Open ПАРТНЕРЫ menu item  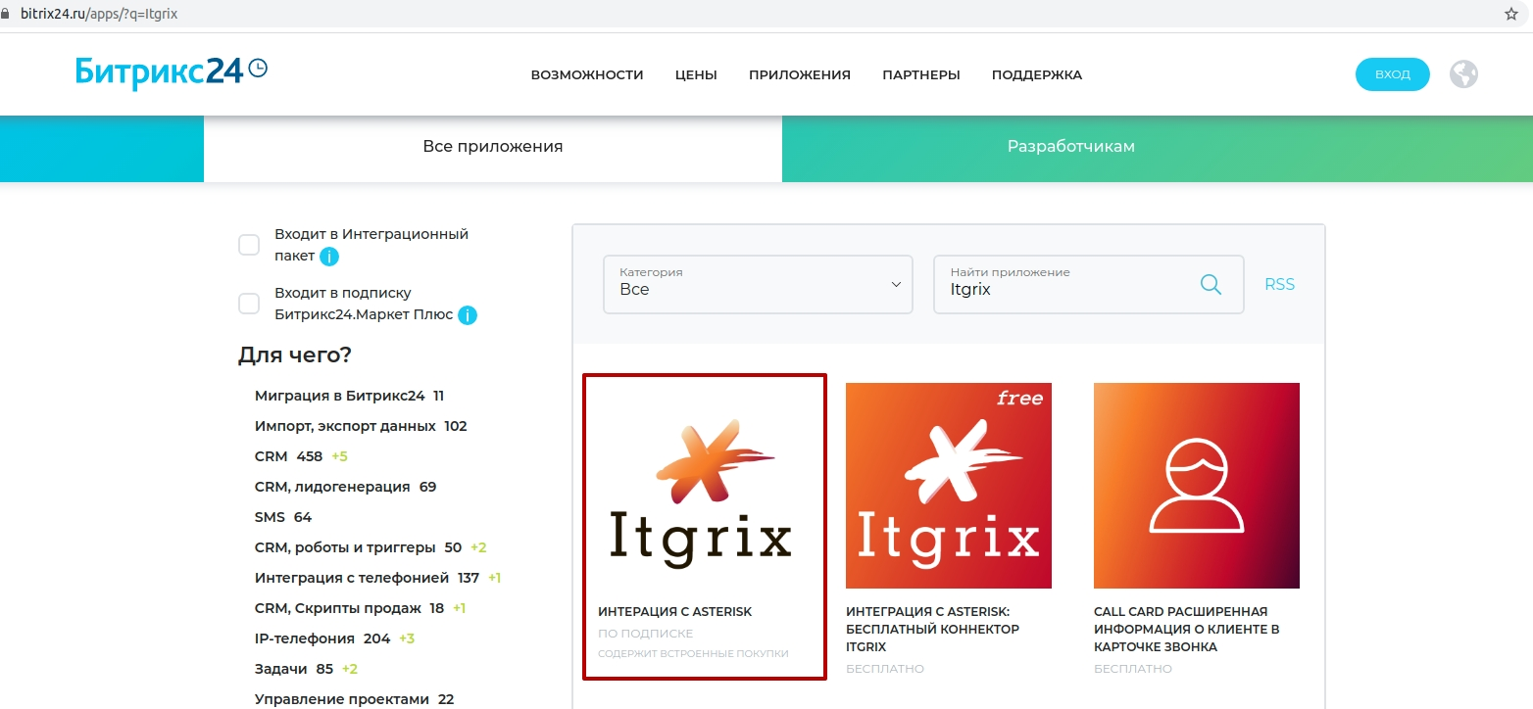pyautogui.click(x=921, y=74)
